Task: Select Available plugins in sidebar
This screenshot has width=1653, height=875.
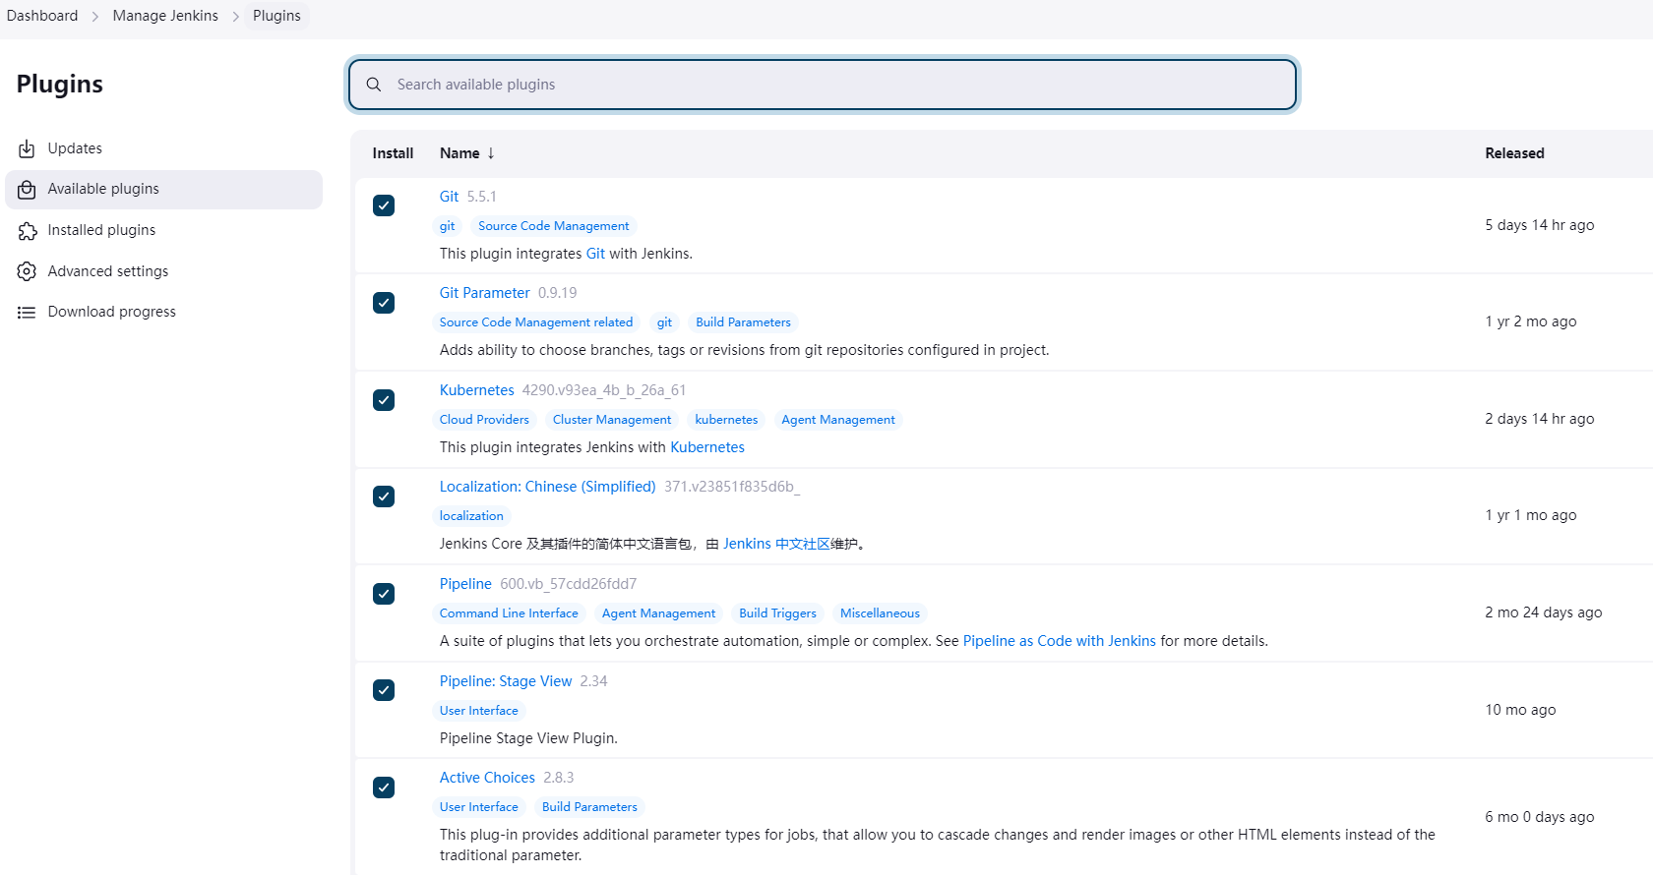Action: [163, 190]
